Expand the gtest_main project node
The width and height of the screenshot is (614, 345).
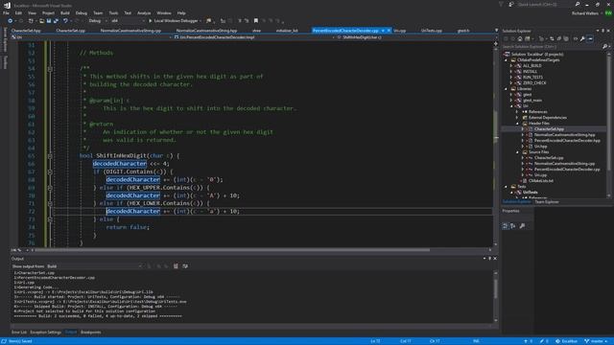point(511,100)
